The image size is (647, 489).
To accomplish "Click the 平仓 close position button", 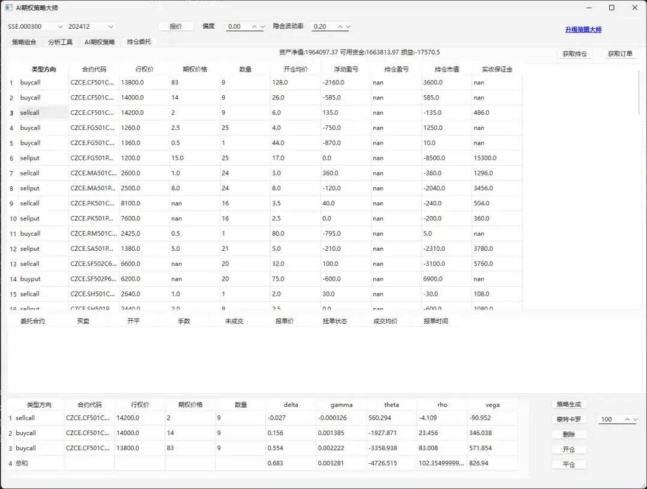I will pos(569,464).
